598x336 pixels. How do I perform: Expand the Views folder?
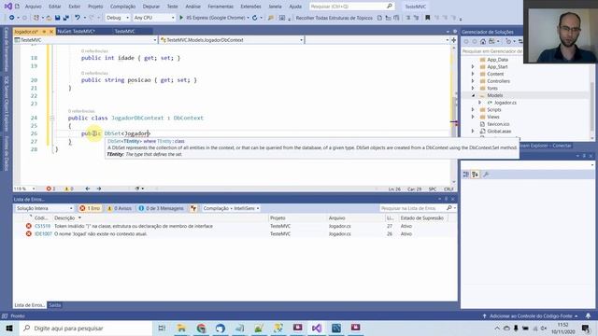pos(473,117)
